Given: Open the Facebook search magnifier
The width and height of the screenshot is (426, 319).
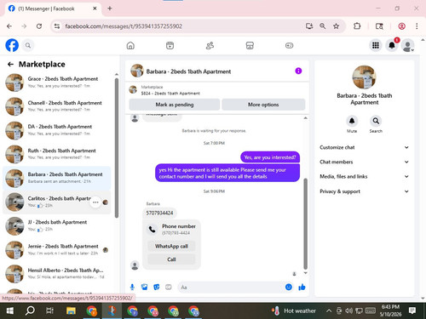Looking at the screenshot, I should tap(28, 45).
